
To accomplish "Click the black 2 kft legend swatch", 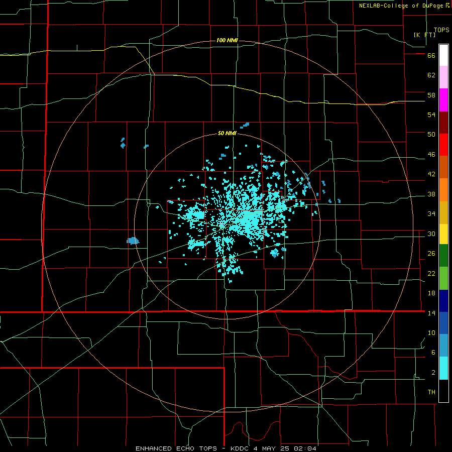I will click(443, 391).
